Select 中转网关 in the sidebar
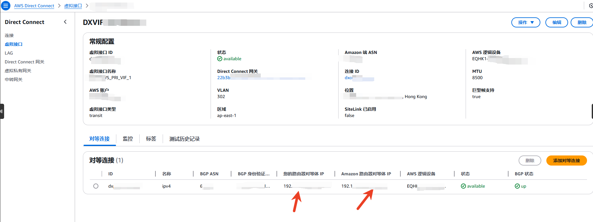 (14, 79)
